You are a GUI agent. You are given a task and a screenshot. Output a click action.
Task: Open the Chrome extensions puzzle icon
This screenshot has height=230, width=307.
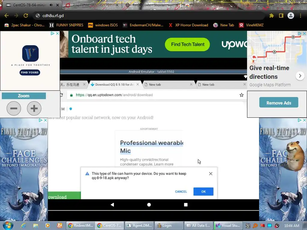pyautogui.click(x=272, y=16)
